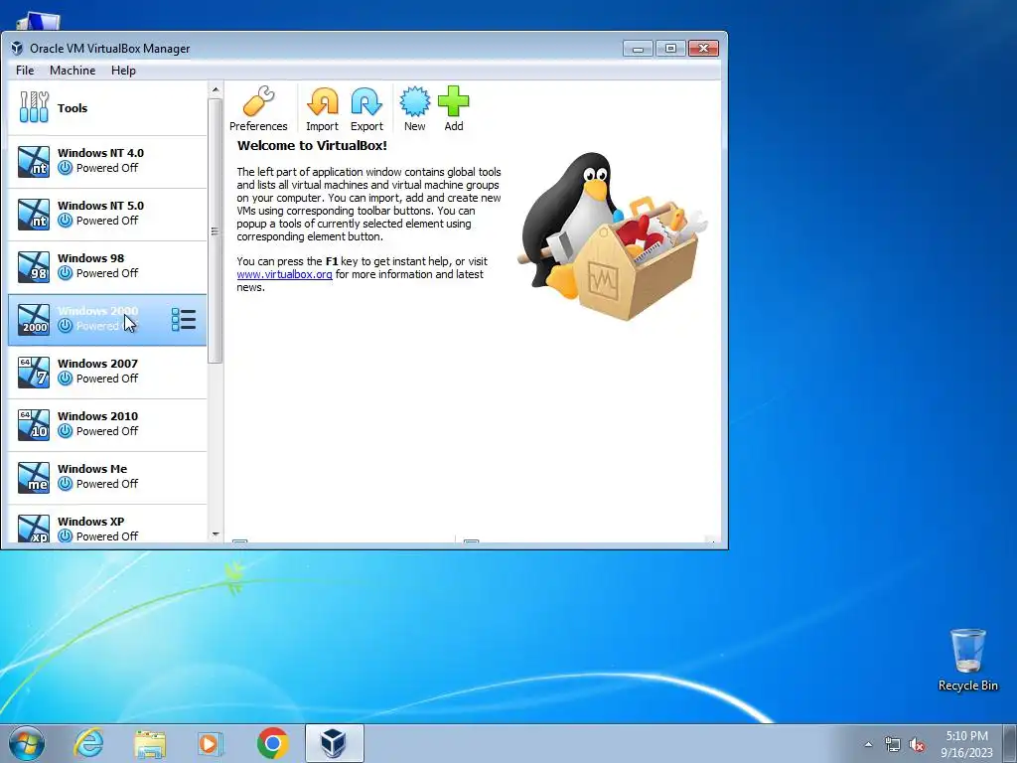Select the Windows NT 5.0 VM icon

(33, 214)
